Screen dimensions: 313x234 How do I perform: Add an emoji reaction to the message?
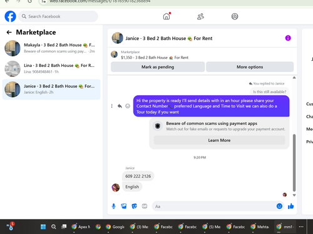(x=128, y=106)
